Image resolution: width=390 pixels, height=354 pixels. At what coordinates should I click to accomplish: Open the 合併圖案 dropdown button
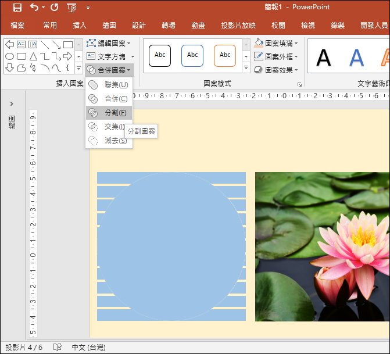109,70
